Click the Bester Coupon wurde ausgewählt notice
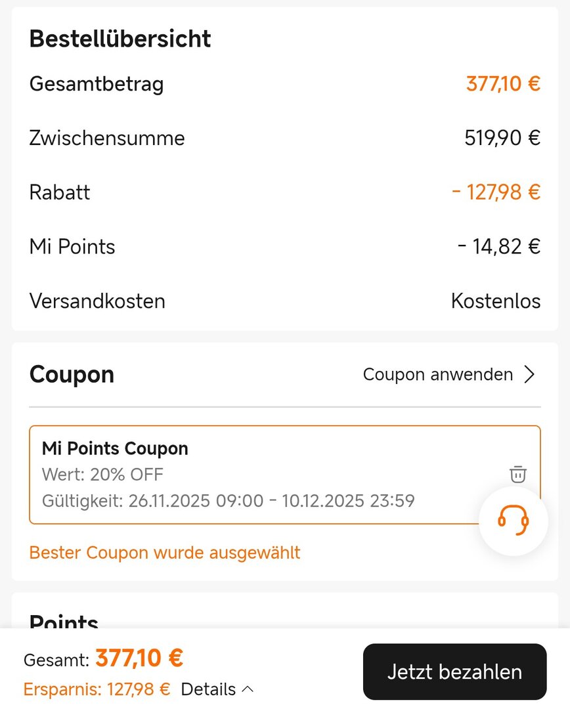Image resolution: width=570 pixels, height=709 pixels. tap(165, 552)
